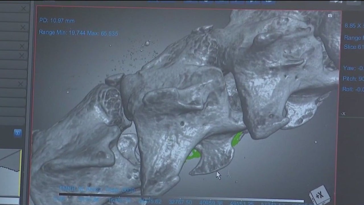
Task: Click the camera snapshot icon in the 3D view
Action: (x=330, y=16)
